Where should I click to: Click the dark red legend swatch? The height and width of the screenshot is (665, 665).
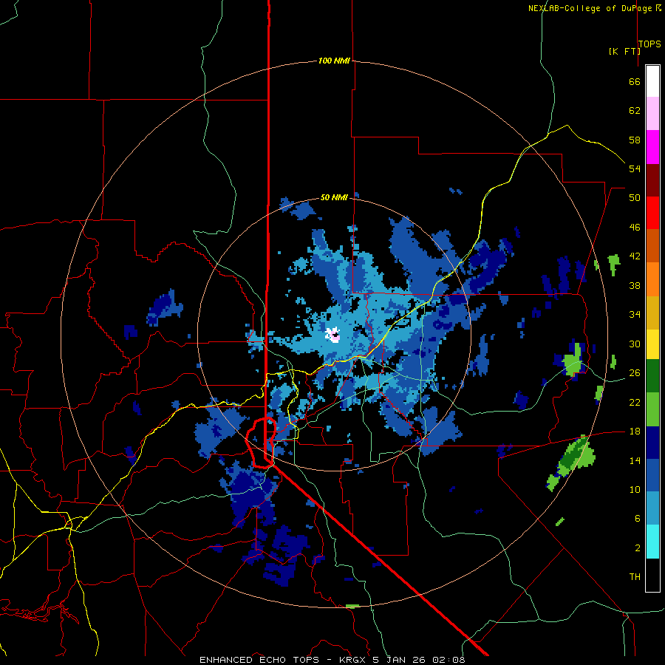tap(652, 180)
